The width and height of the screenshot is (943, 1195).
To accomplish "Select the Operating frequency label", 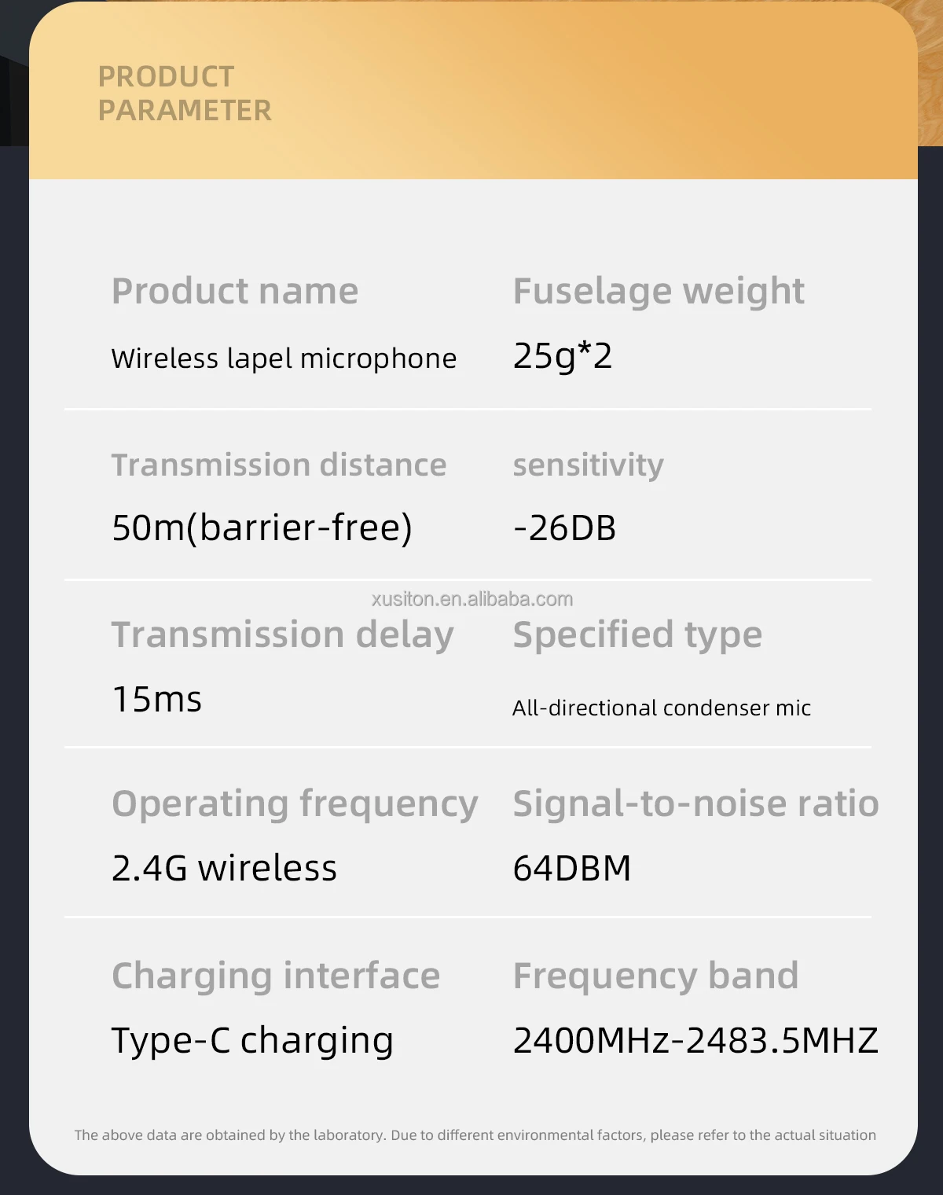I will [x=295, y=803].
